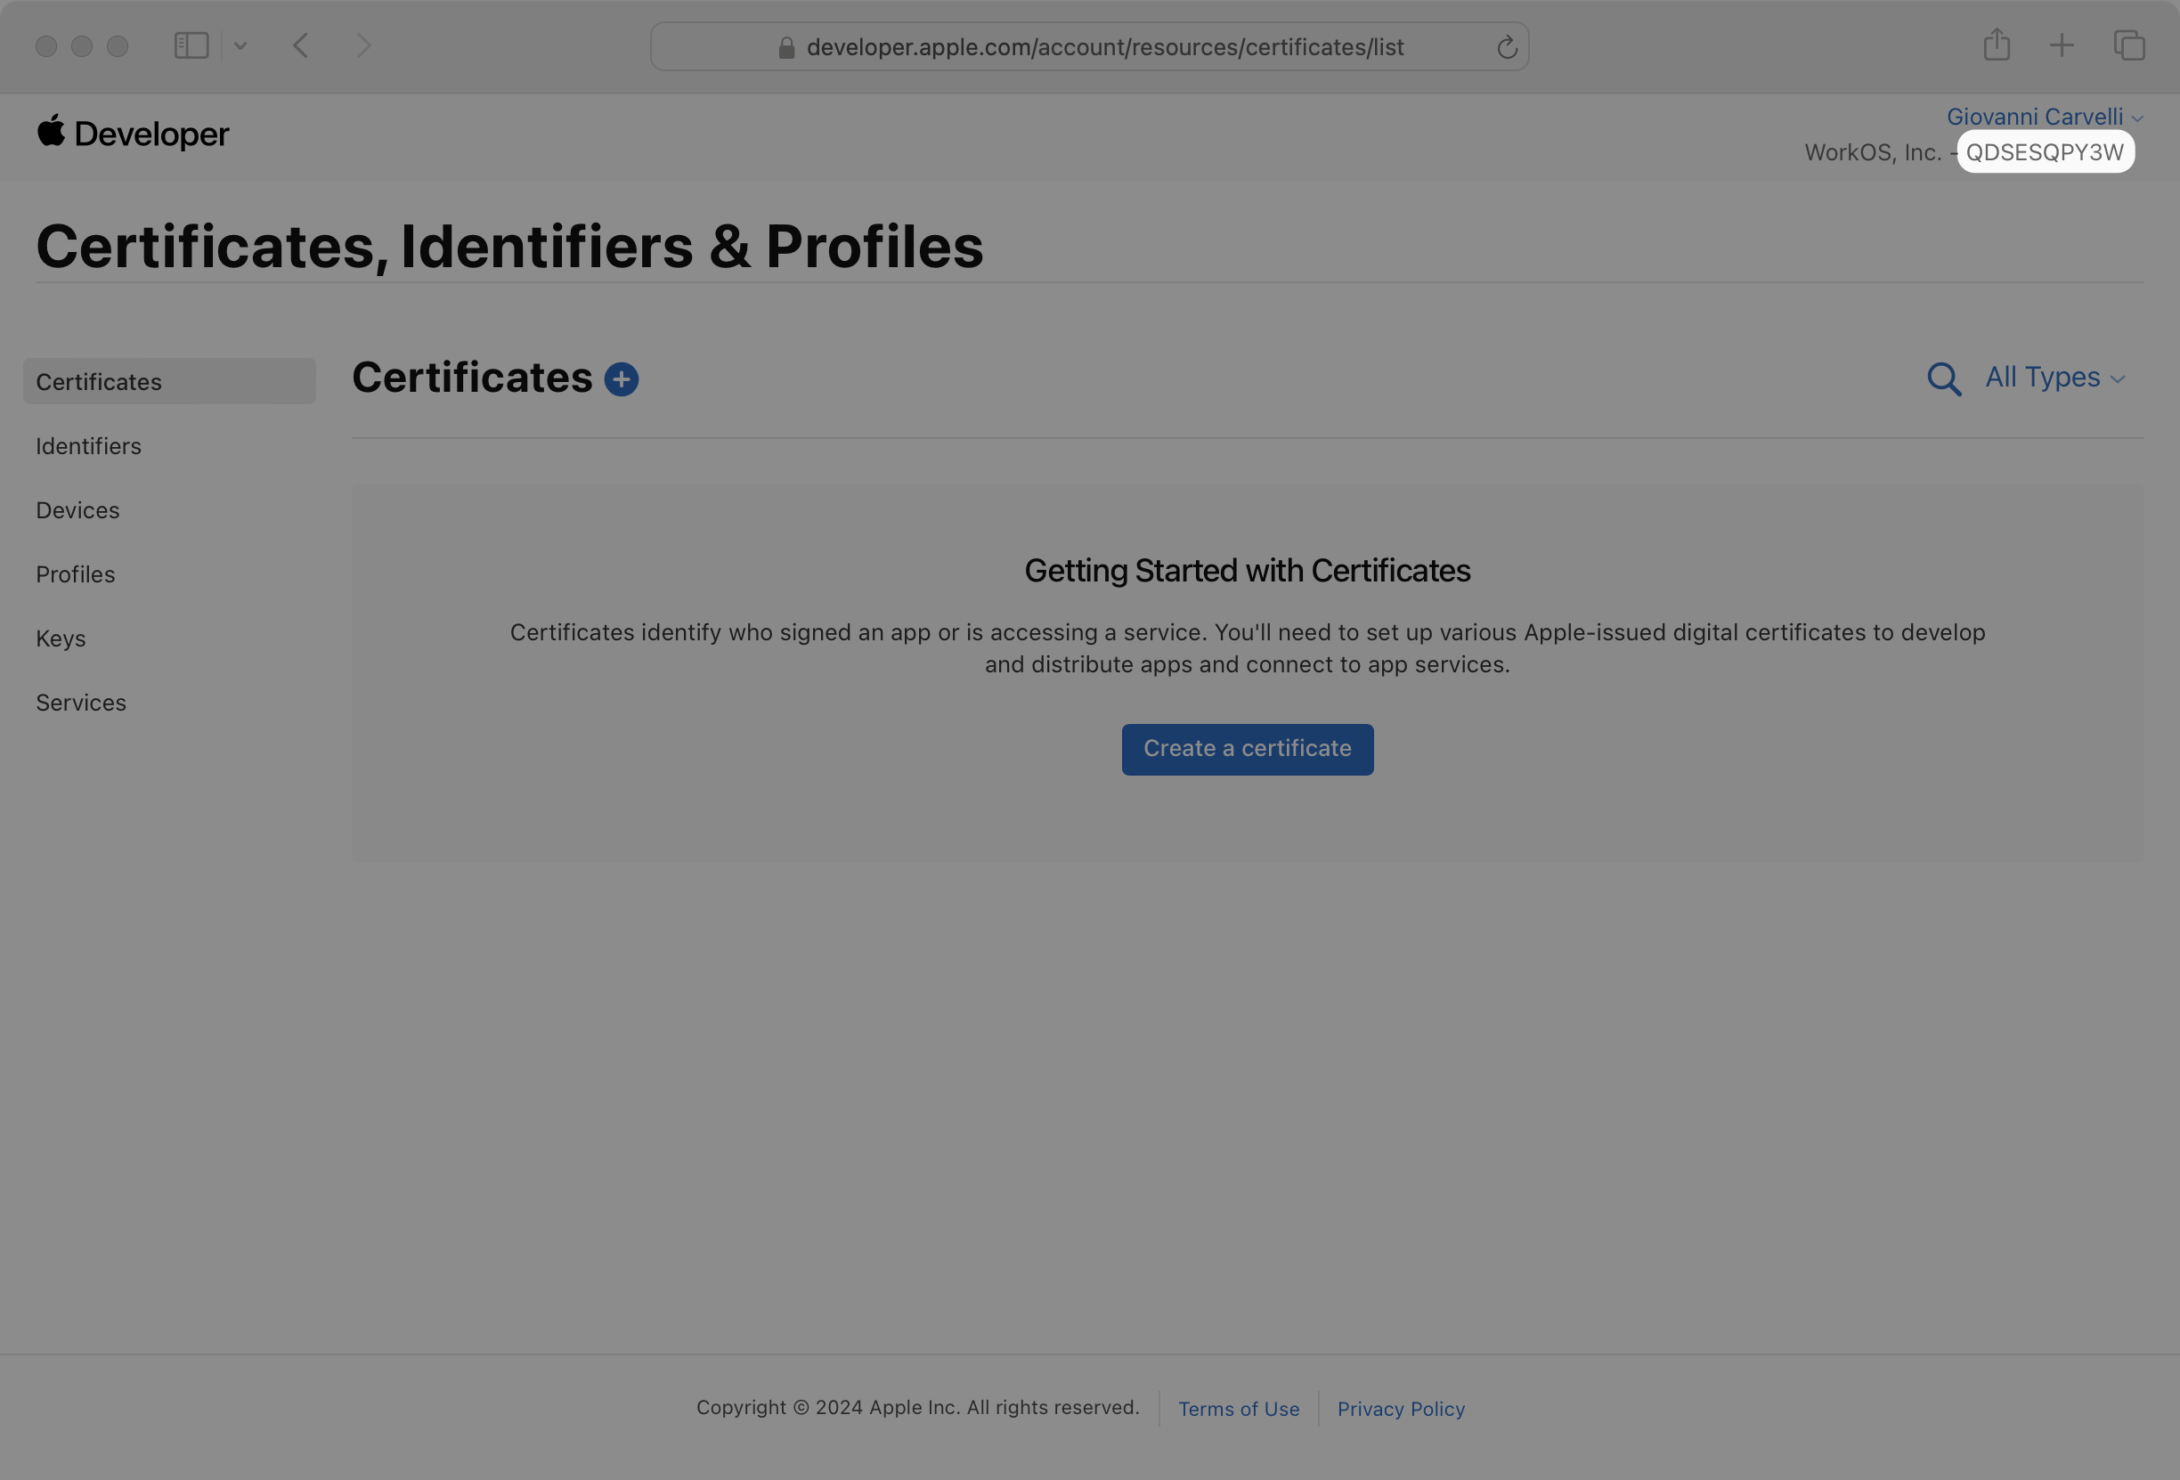The width and height of the screenshot is (2180, 1480).
Task: Show the tab overview icon
Action: pos(2128,45)
